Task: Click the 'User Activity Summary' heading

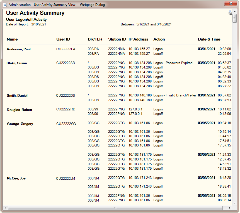Action: tap(35, 13)
